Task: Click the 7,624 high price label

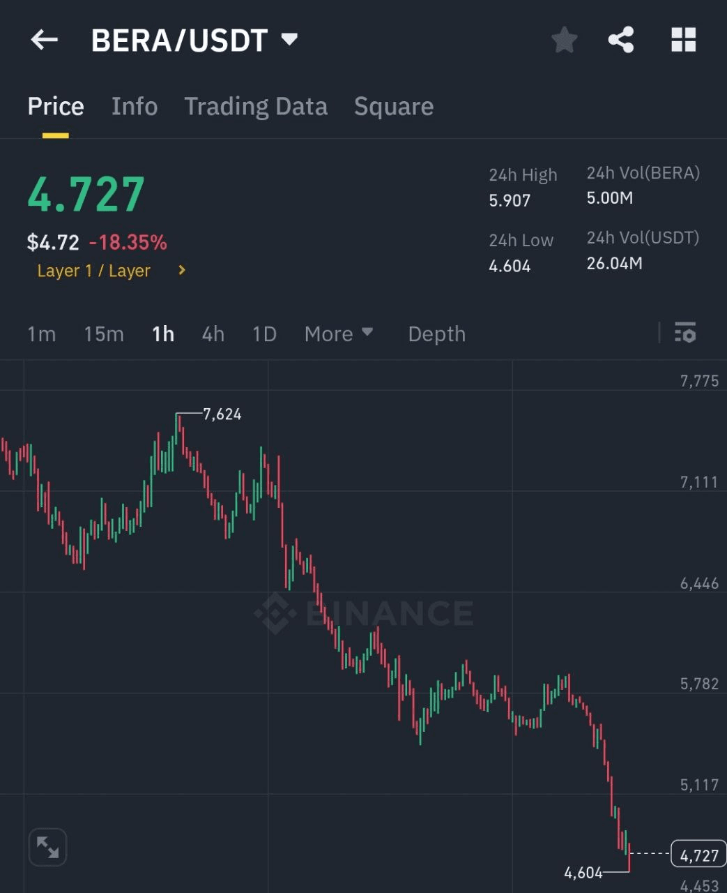Action: tap(222, 414)
